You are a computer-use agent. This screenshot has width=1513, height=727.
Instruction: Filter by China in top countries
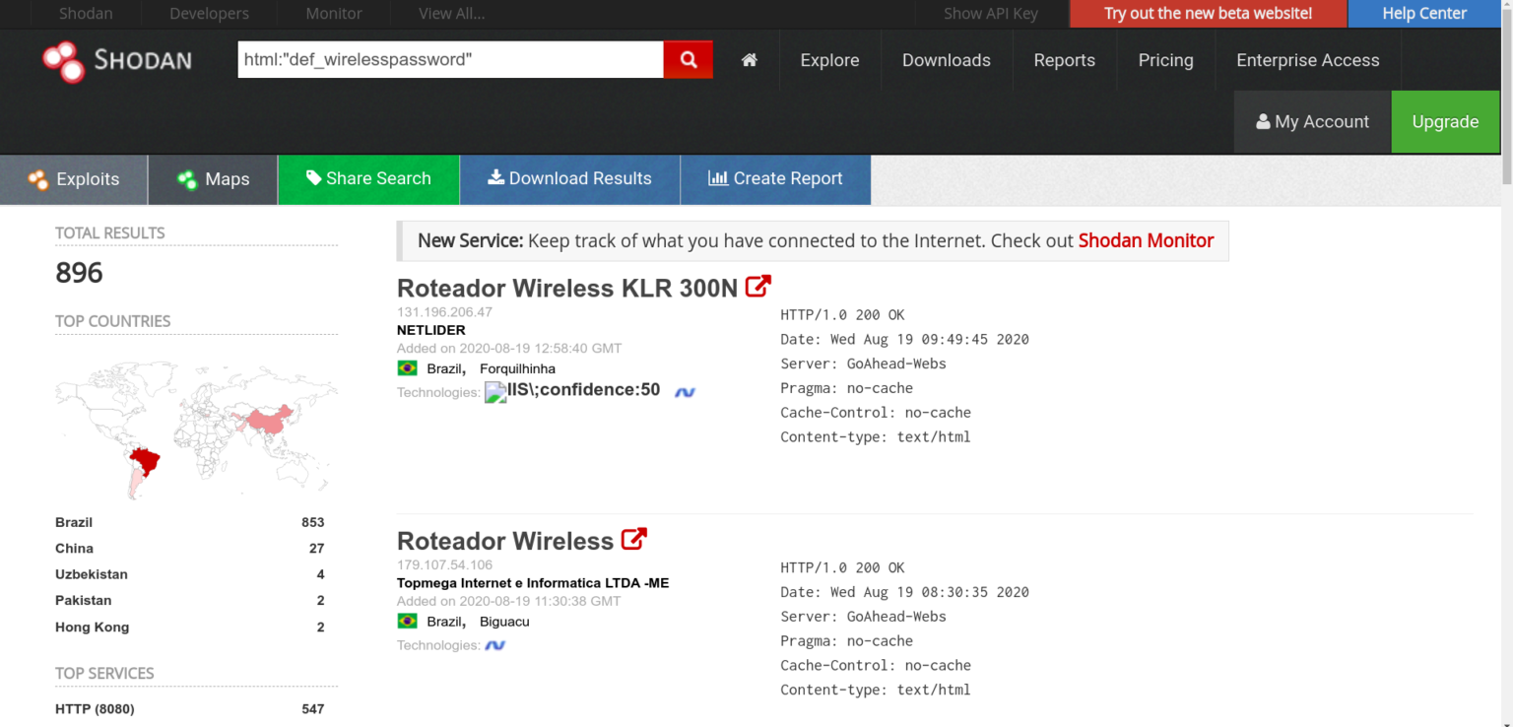(x=74, y=549)
